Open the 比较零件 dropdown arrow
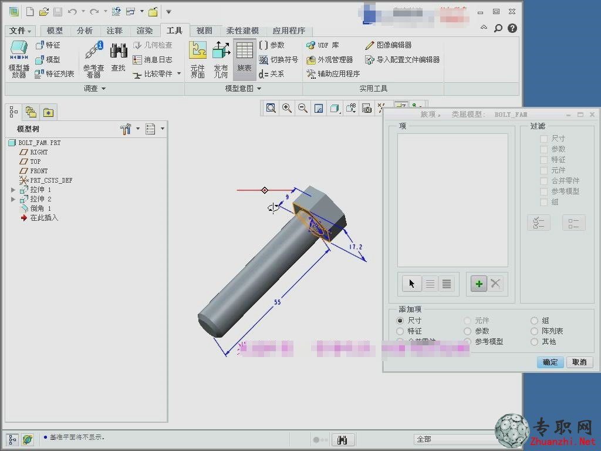 point(179,73)
